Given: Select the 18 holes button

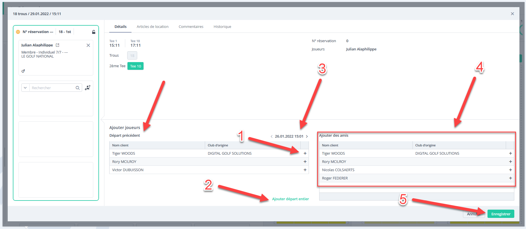Looking at the screenshot, I should pos(132,56).
